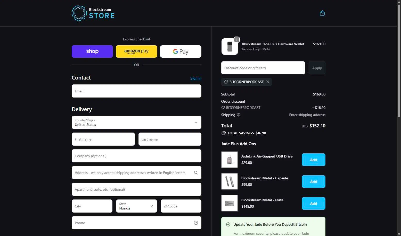Focus the City field
The width and height of the screenshot is (401, 236).
(92, 206)
